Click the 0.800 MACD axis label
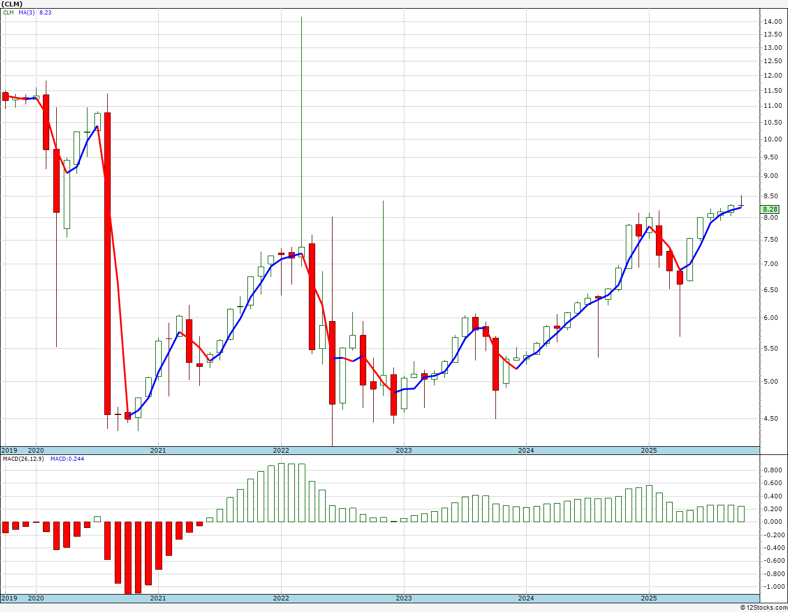The height and width of the screenshot is (612, 788). tap(772, 470)
